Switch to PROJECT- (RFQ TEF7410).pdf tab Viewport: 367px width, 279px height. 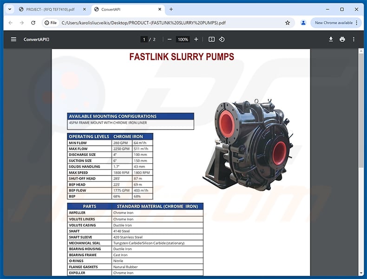49,9
